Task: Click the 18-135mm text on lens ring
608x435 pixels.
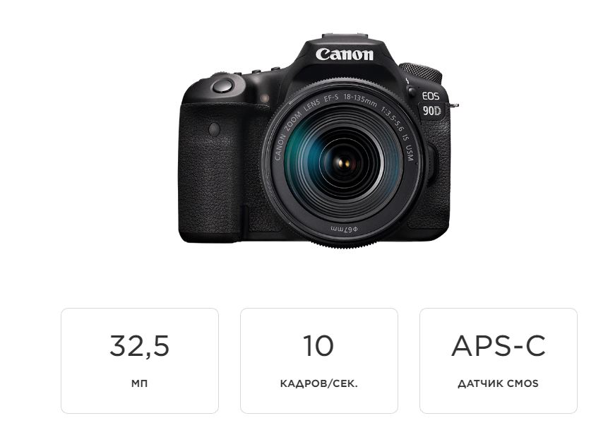Action: pos(360,100)
